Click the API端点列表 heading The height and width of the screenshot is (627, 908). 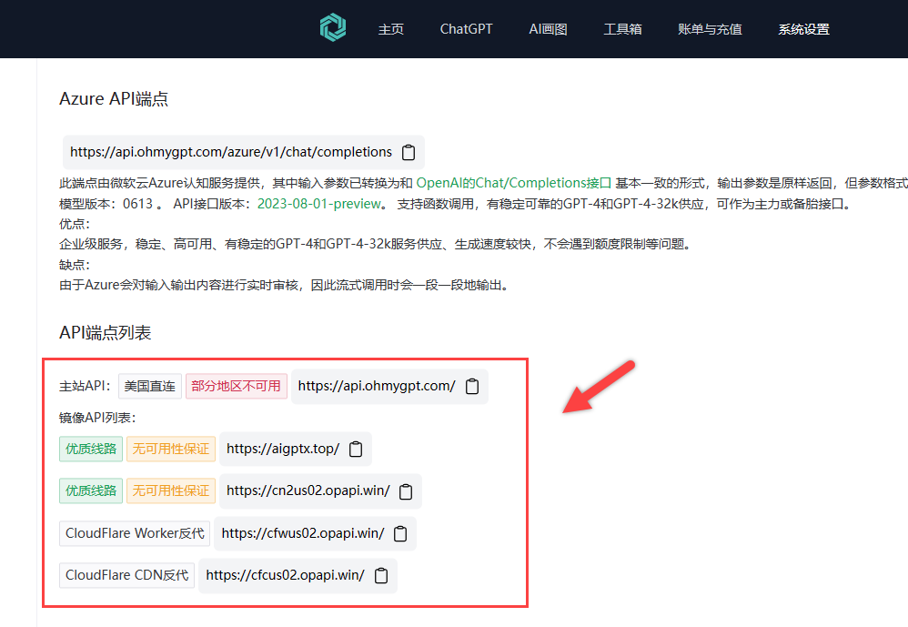[x=106, y=333]
